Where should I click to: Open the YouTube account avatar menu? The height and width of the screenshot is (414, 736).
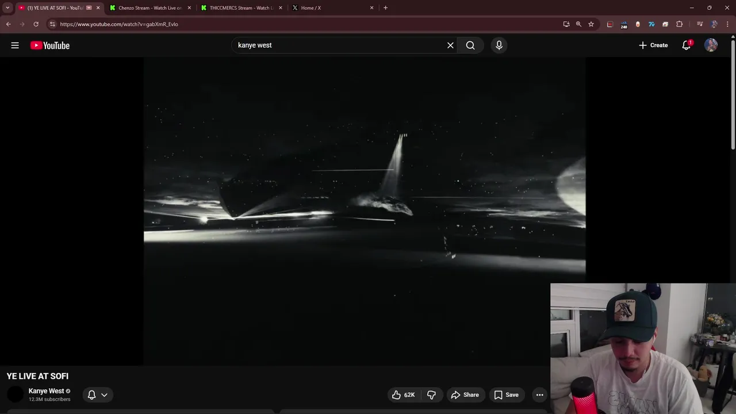point(711,45)
